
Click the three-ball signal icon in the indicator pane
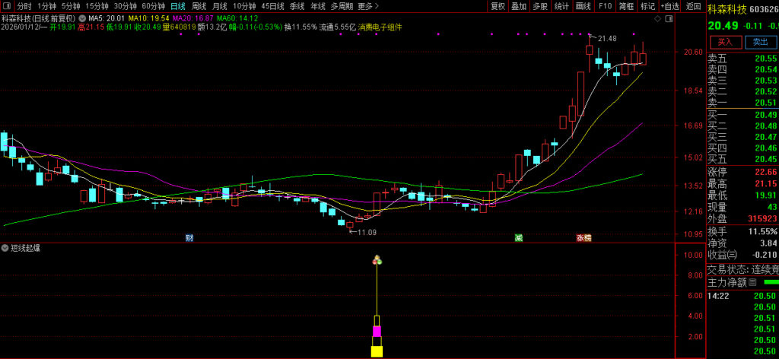click(376, 261)
